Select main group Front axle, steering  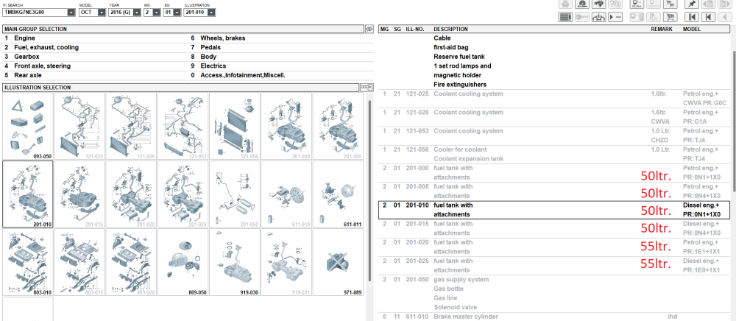tap(94, 66)
